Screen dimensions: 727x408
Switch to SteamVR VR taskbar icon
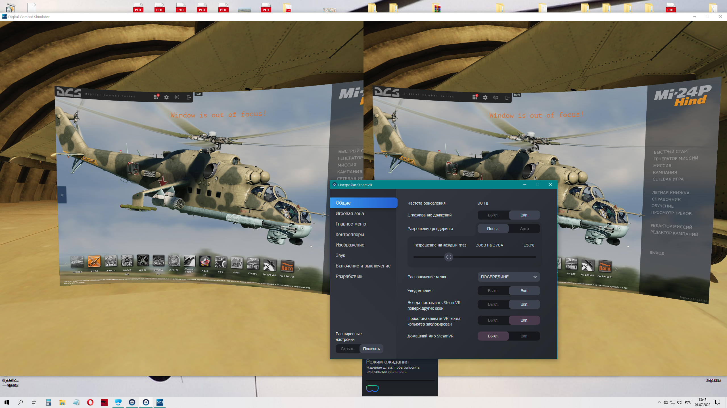pyautogui.click(x=146, y=402)
